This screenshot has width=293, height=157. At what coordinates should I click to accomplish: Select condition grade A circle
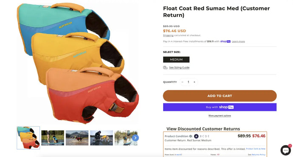point(196,136)
